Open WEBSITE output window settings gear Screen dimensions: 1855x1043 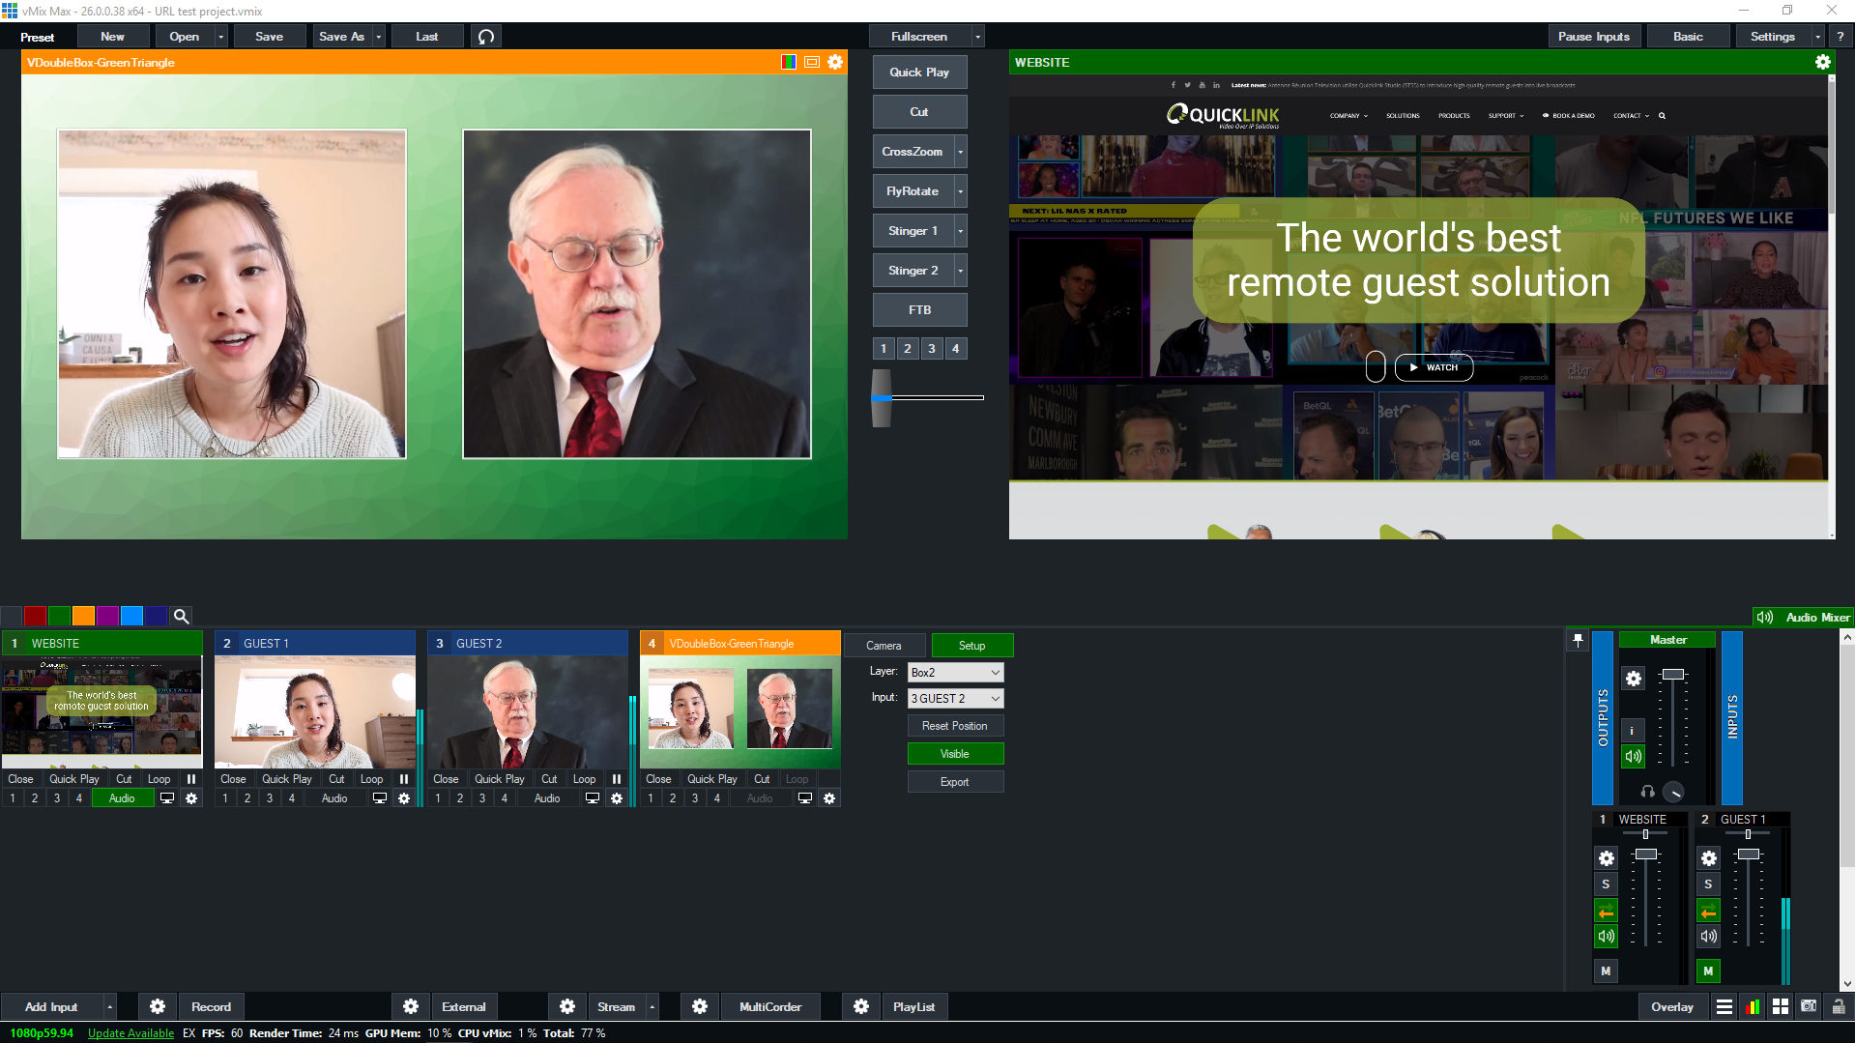point(1822,62)
